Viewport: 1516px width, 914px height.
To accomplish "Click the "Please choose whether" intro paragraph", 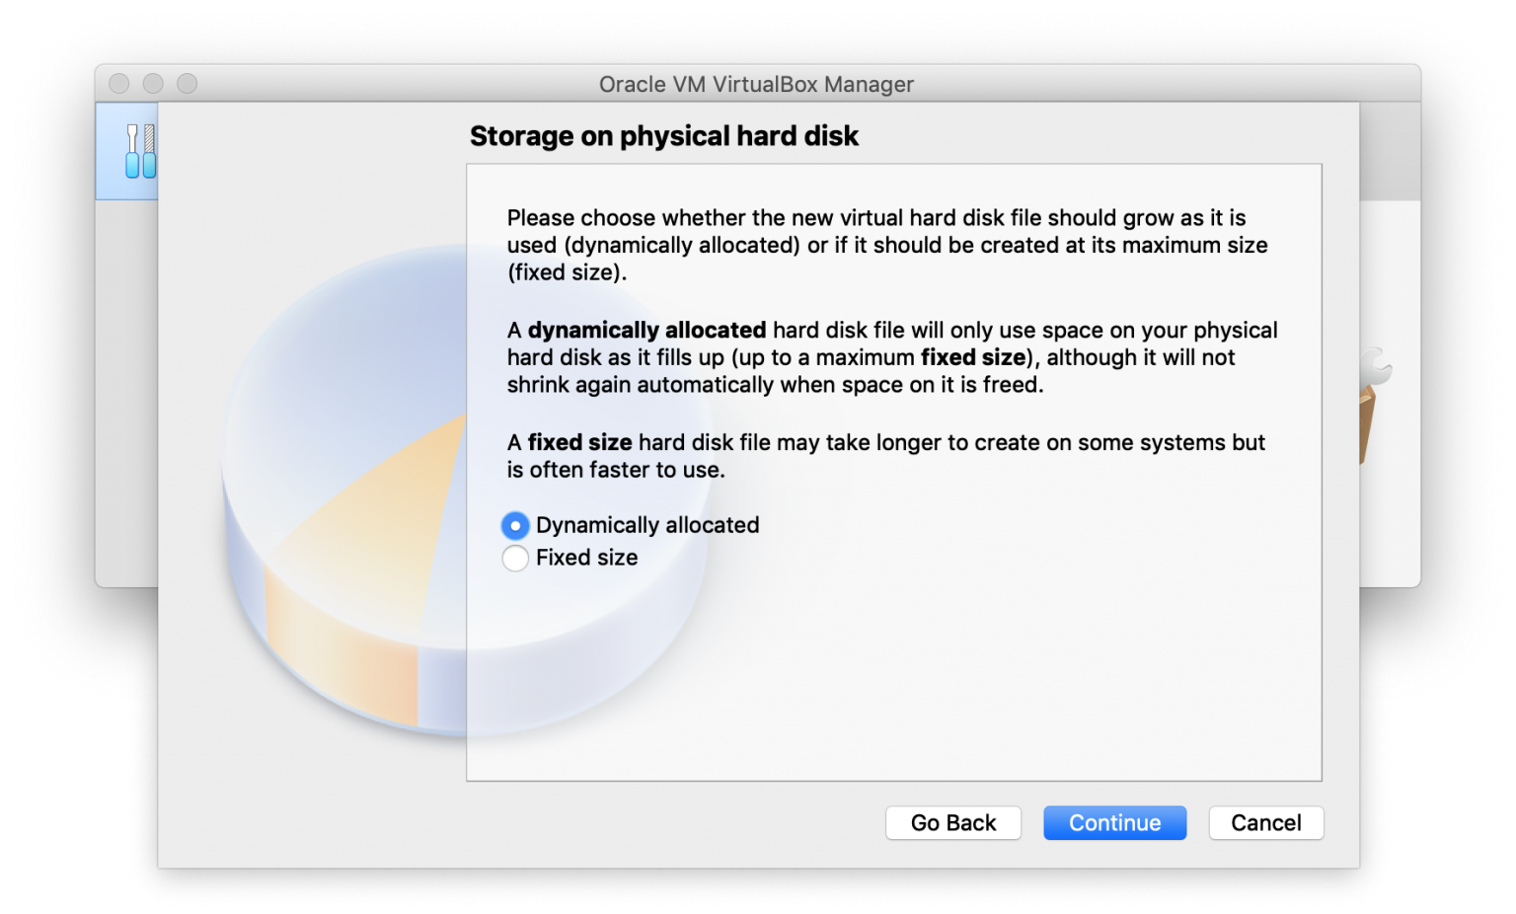I will click(x=886, y=245).
